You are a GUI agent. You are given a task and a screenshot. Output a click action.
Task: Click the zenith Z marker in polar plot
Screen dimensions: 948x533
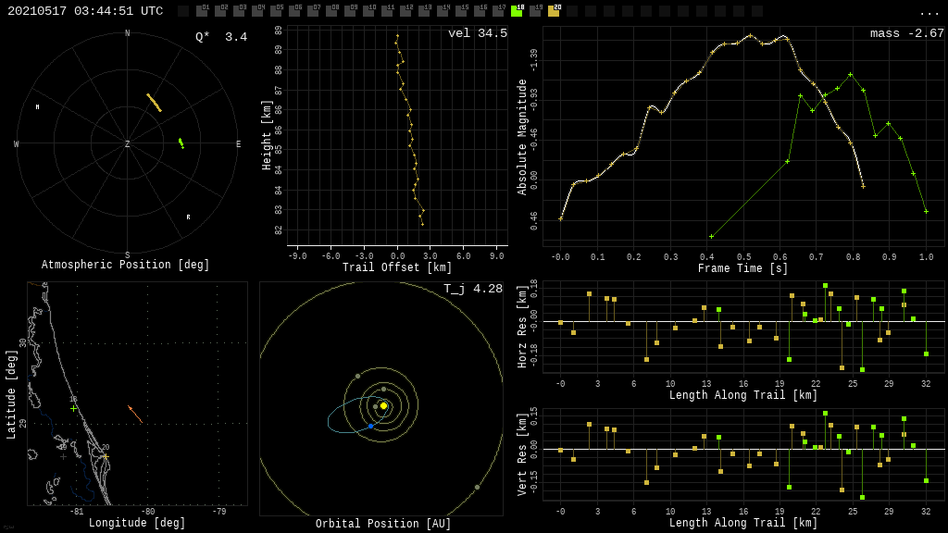click(128, 144)
